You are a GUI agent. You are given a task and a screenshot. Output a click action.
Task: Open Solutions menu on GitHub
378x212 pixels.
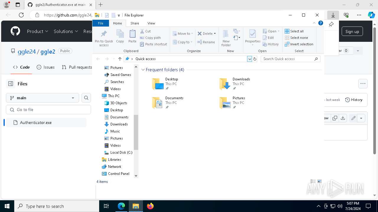click(66, 31)
